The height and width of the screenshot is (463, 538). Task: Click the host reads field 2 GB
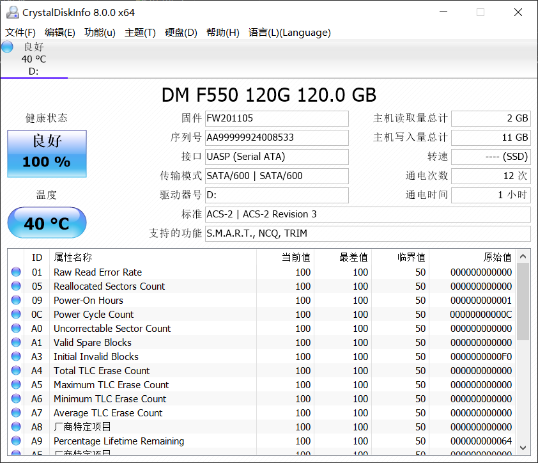point(491,118)
